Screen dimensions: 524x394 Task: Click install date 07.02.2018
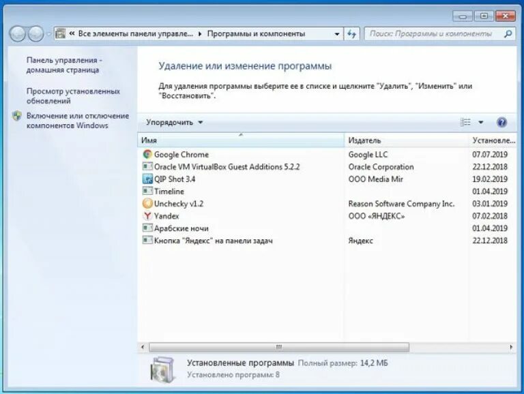click(x=490, y=216)
